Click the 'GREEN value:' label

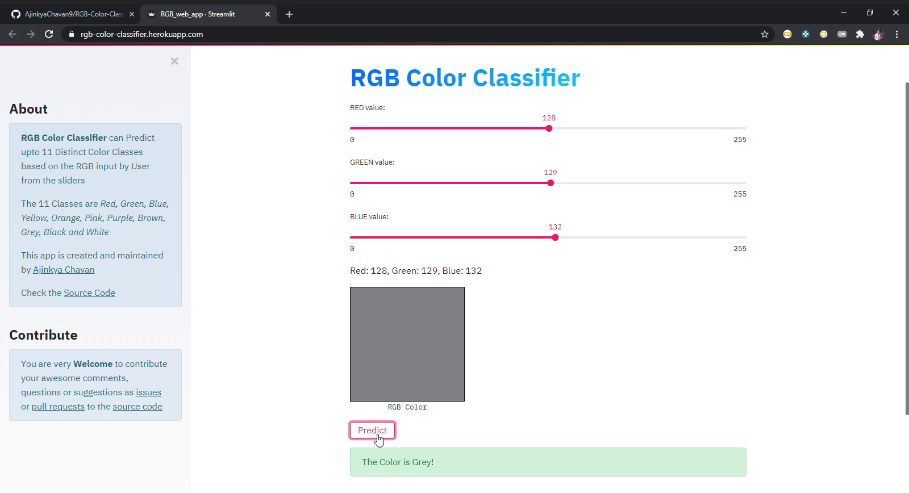click(372, 162)
